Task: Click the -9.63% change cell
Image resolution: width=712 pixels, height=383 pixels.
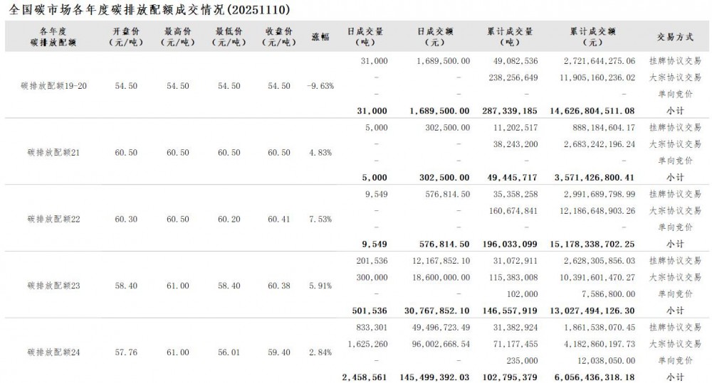Action: tap(320, 86)
